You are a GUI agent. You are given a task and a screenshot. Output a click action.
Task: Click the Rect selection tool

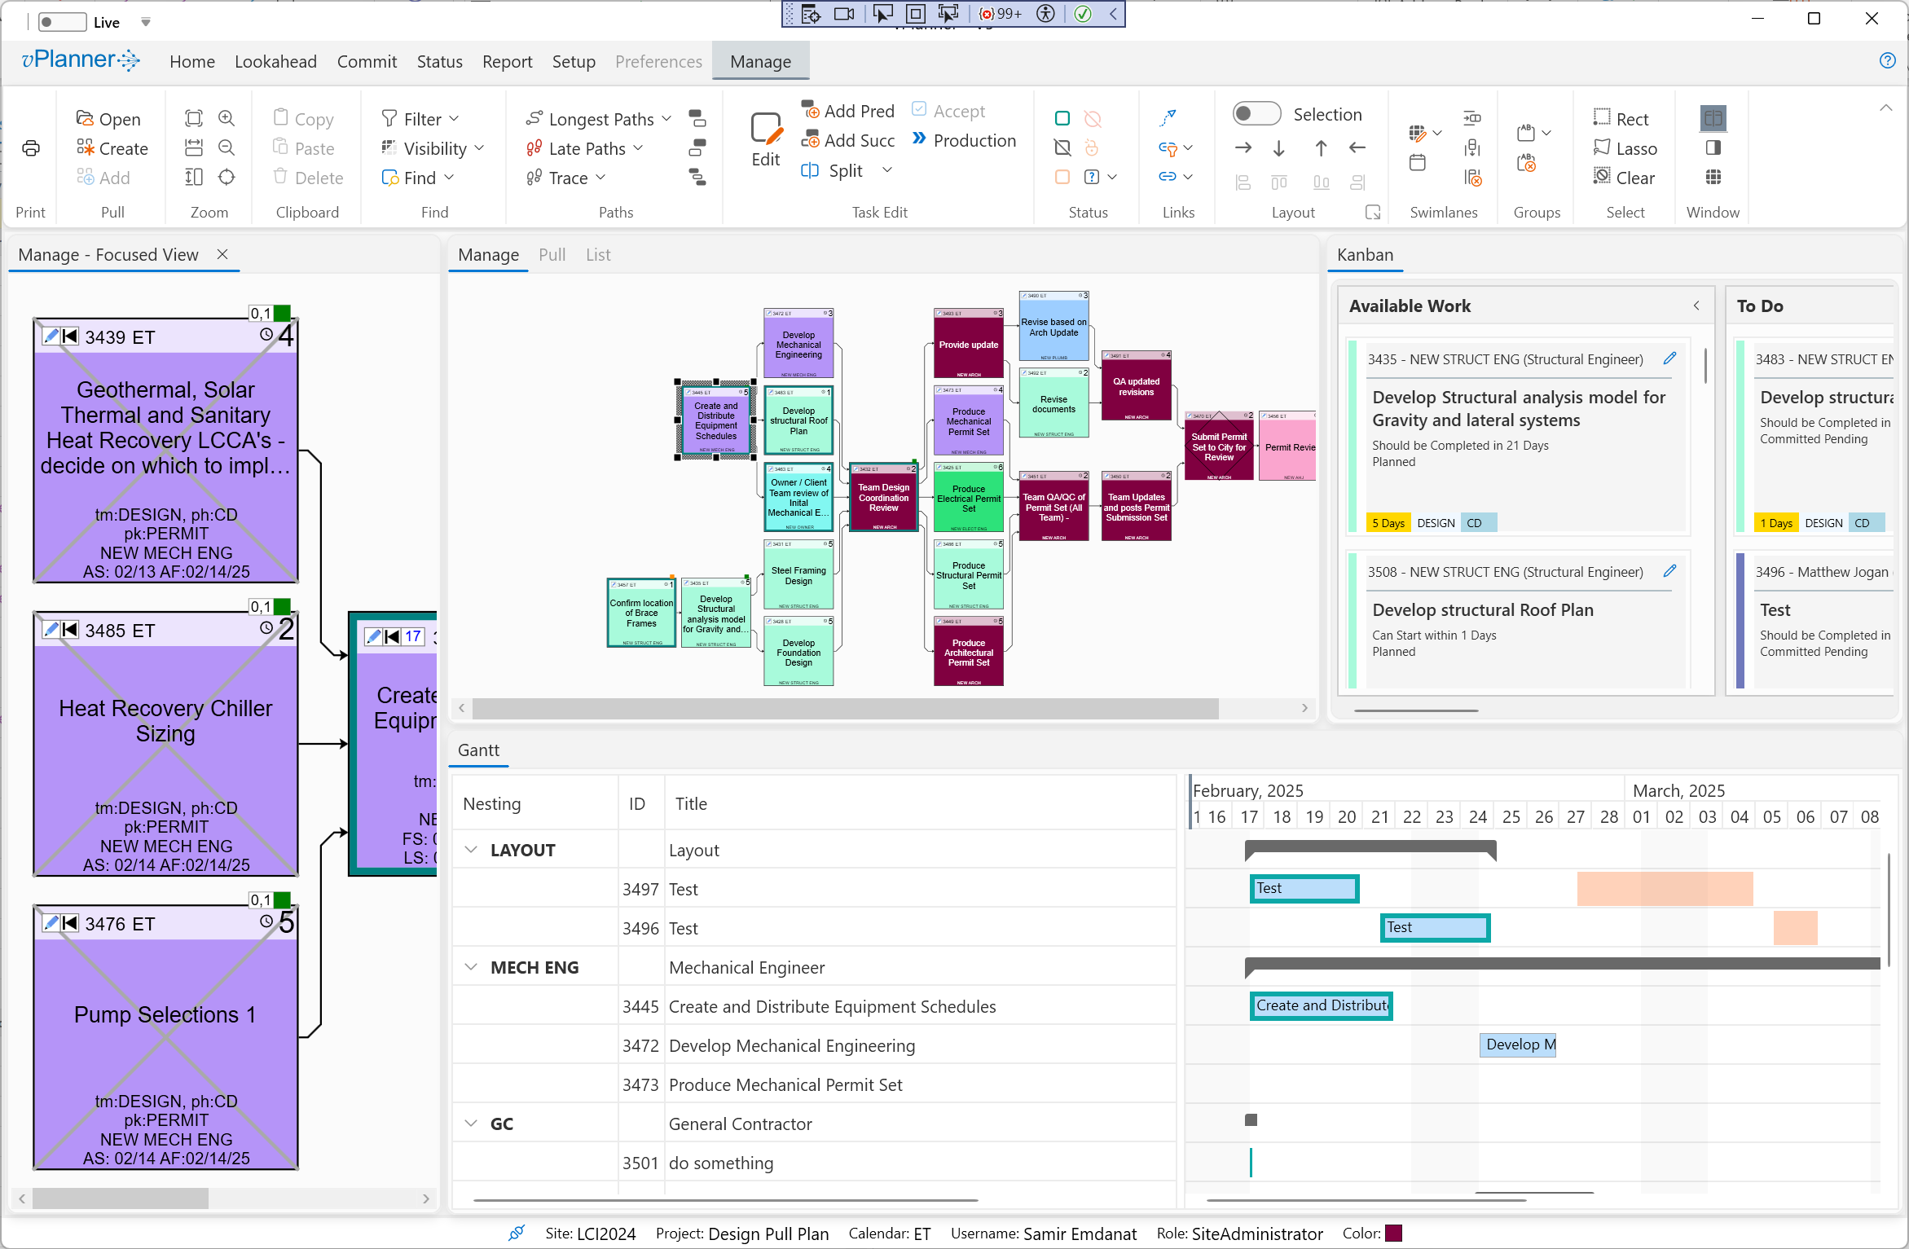click(x=1621, y=118)
